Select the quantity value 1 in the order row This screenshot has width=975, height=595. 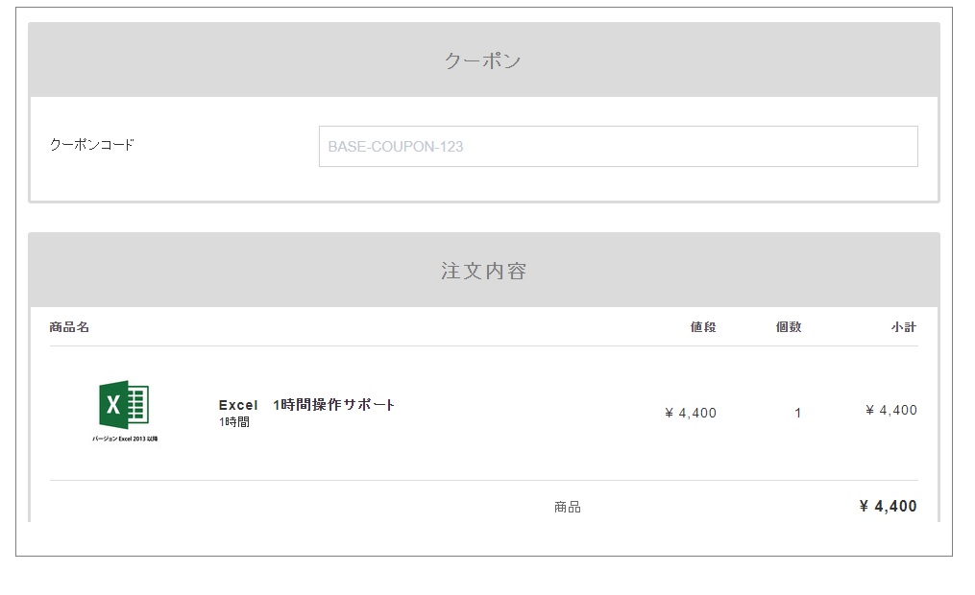click(x=796, y=411)
